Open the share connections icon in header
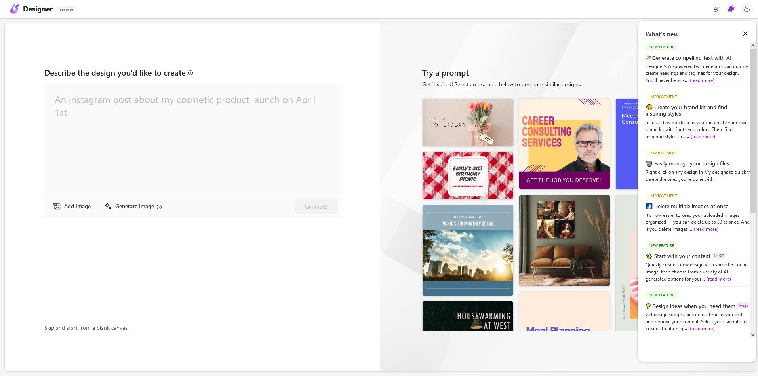Viewport: 758px width, 376px height. [x=716, y=9]
